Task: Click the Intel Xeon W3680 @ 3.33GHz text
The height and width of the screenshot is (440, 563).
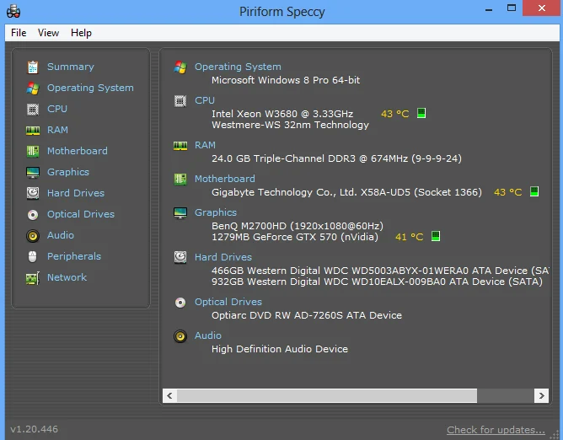Action: (x=282, y=114)
